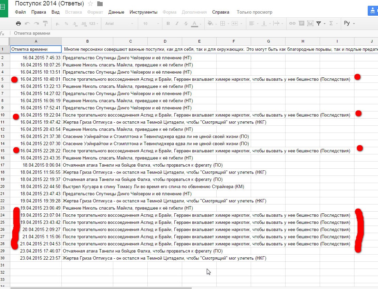Expand filter views dropdown arrow
The image size is (378, 289).
point(324,24)
